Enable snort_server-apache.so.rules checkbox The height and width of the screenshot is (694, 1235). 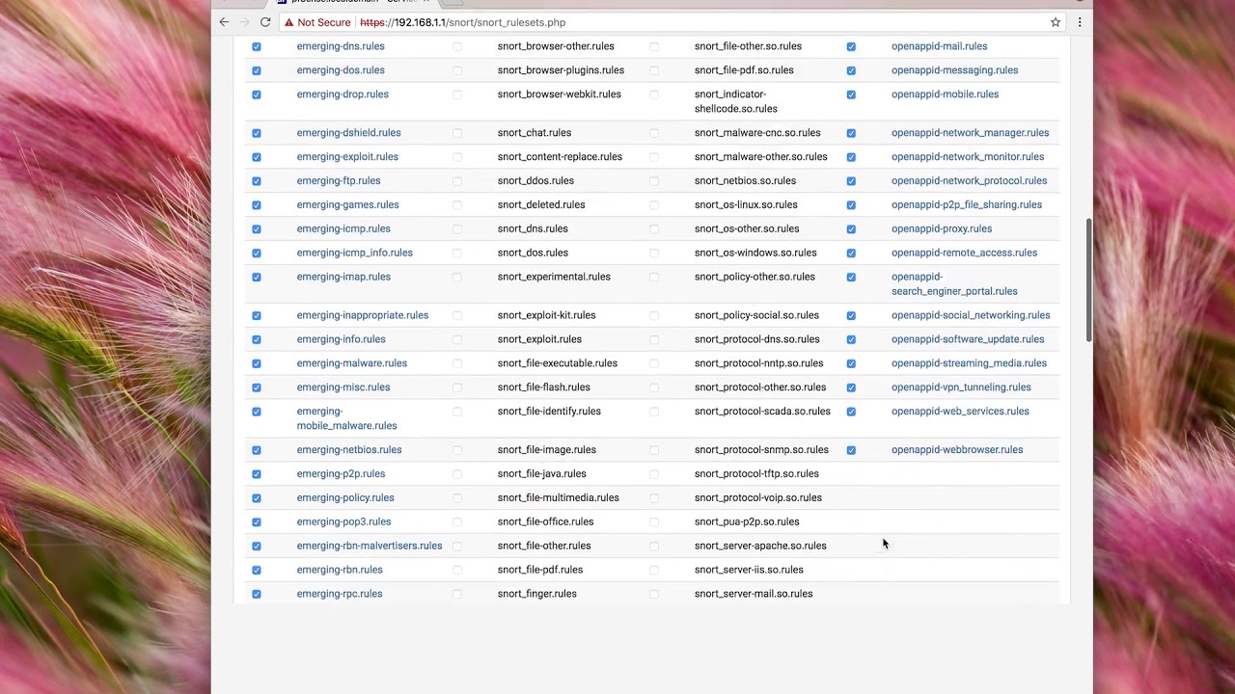coord(654,546)
